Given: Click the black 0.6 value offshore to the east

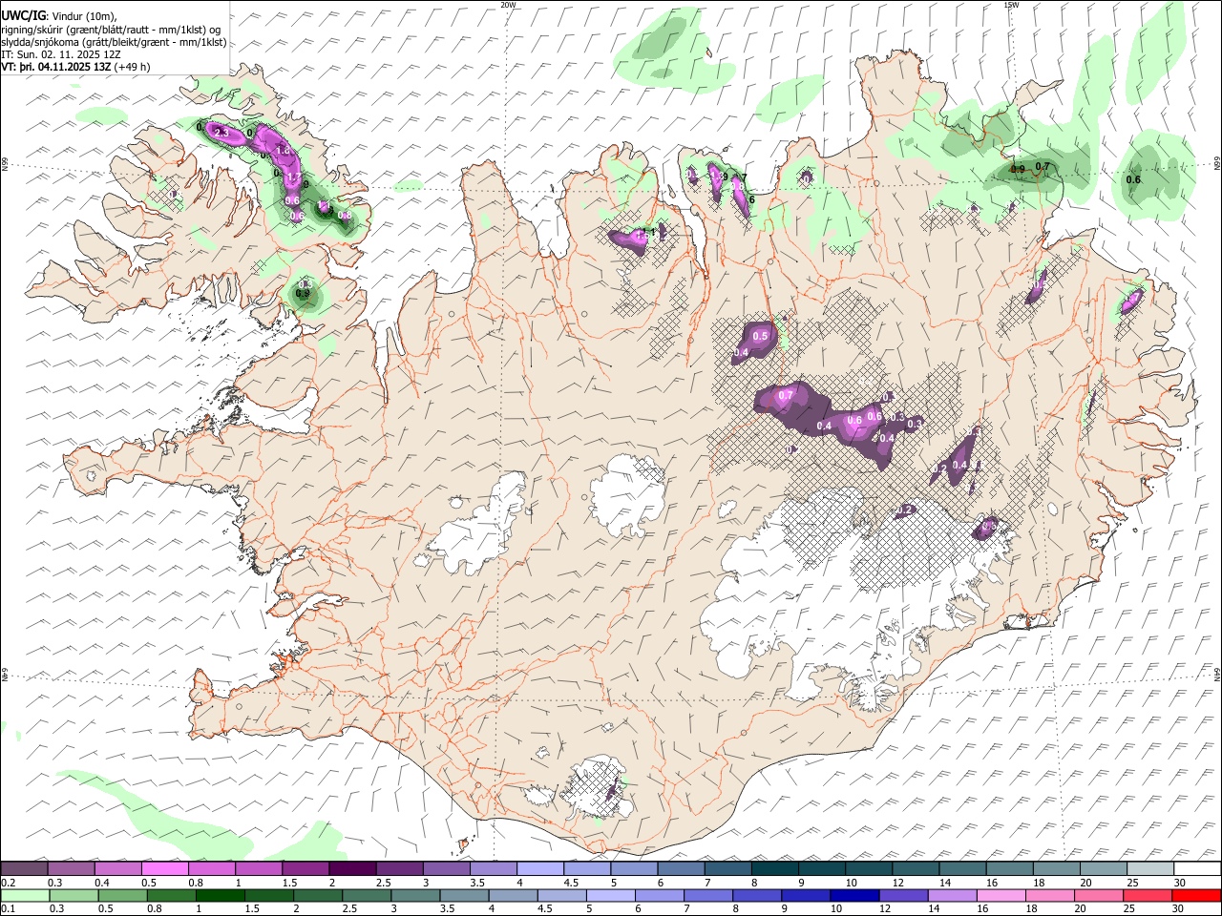Looking at the screenshot, I should click(x=1133, y=179).
